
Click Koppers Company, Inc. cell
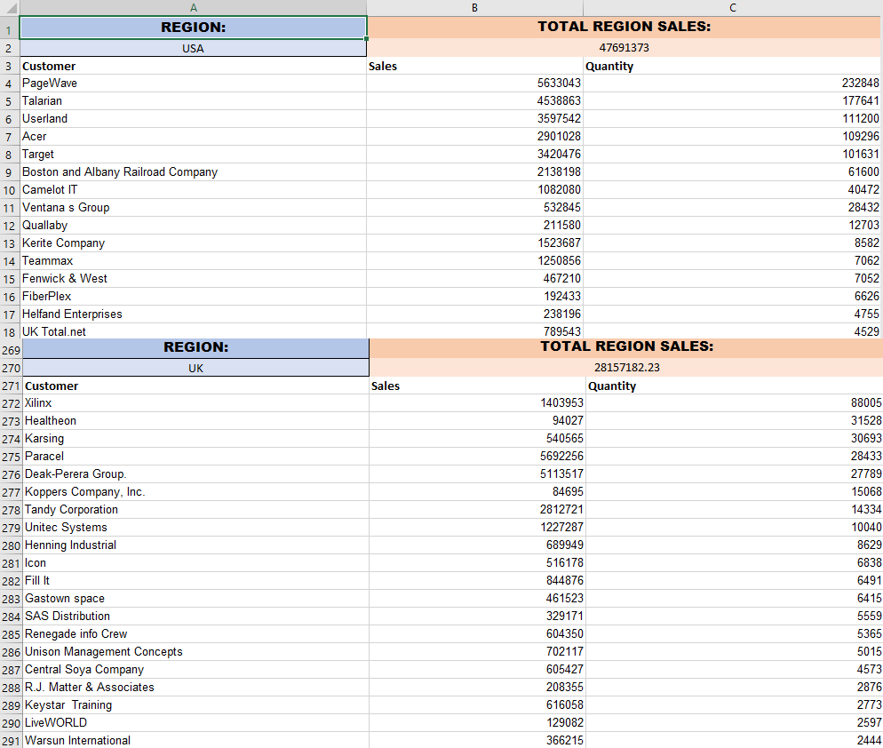click(196, 492)
